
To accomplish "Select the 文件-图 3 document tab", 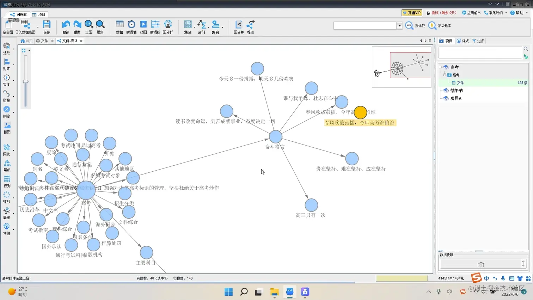I will pyautogui.click(x=67, y=41).
